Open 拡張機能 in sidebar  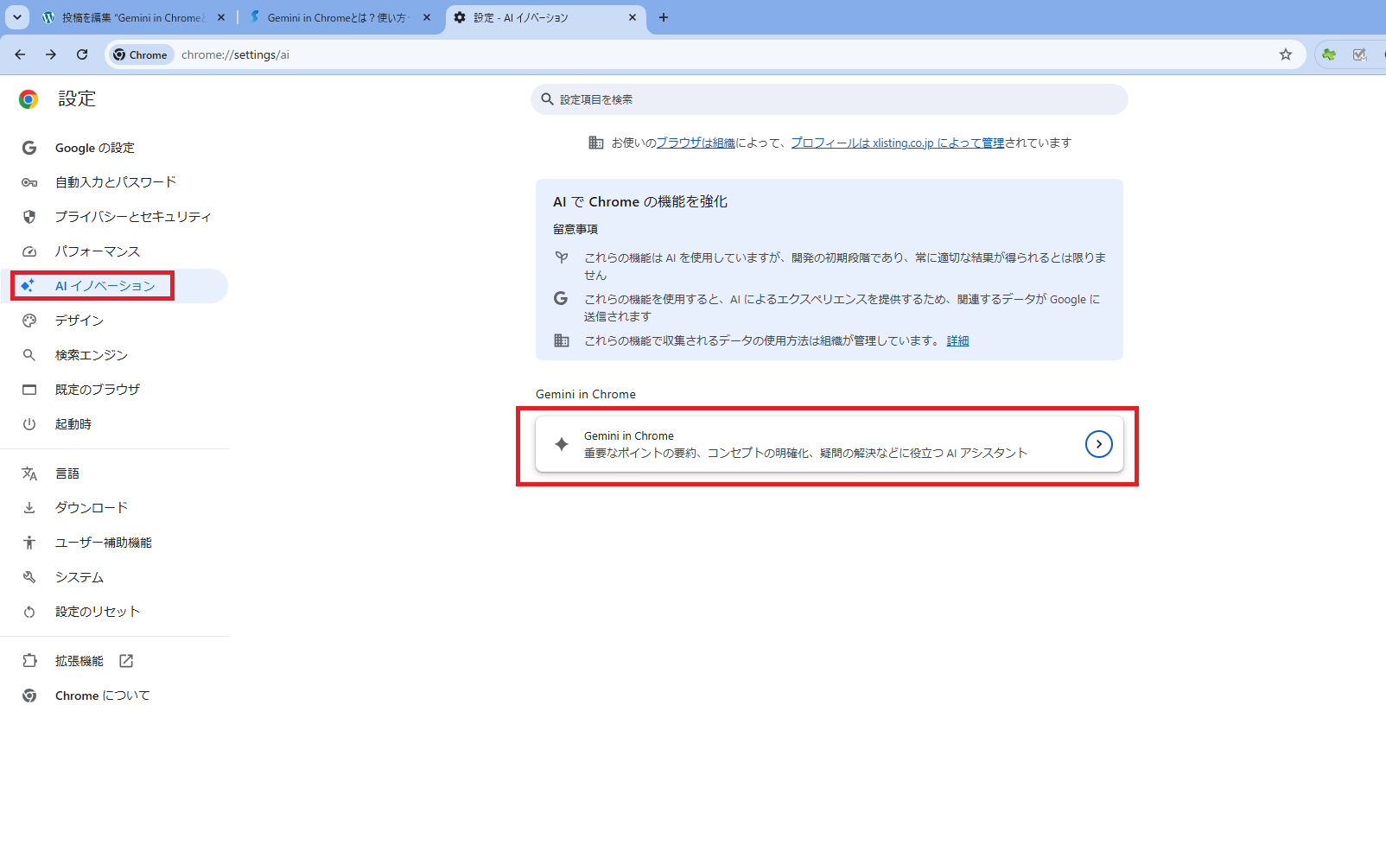(115, 661)
